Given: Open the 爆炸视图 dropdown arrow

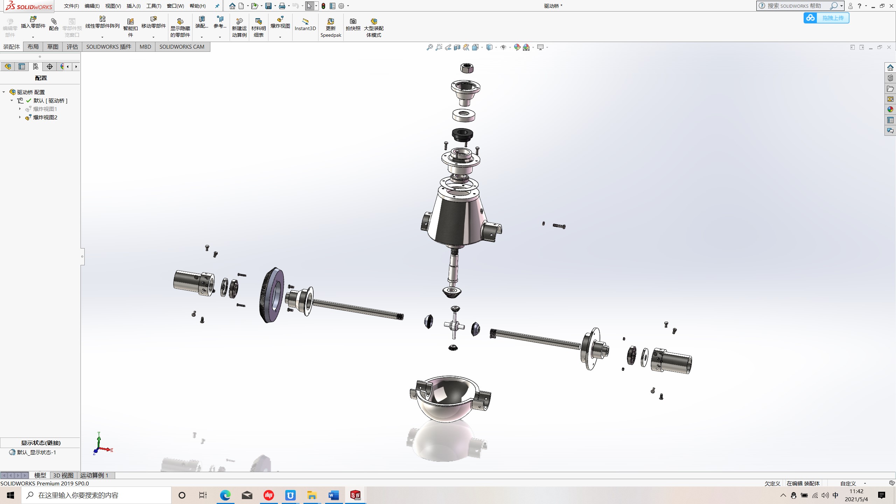Looking at the screenshot, I should [280, 37].
